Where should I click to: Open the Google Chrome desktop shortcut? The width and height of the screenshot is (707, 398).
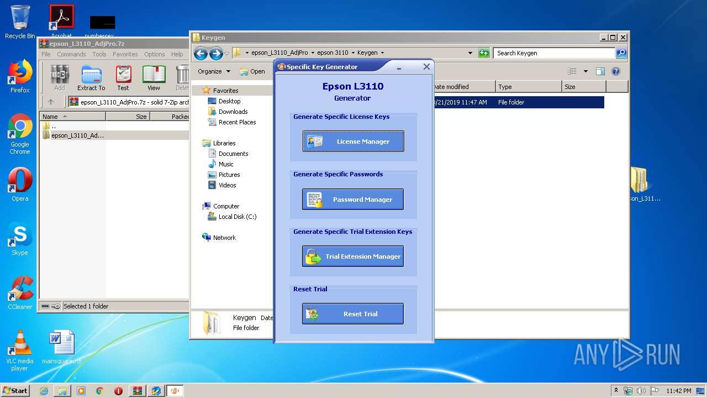[x=20, y=134]
